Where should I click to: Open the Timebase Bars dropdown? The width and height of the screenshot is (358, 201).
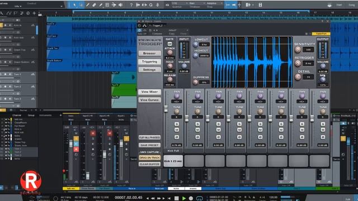click(197, 3)
